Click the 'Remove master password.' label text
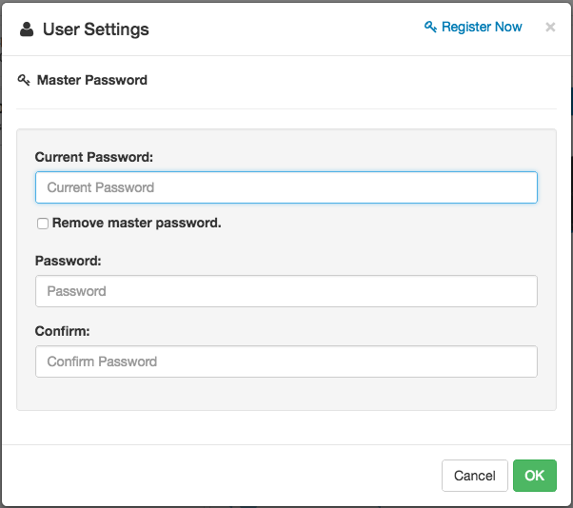This screenshot has width=573, height=508. coord(137,223)
